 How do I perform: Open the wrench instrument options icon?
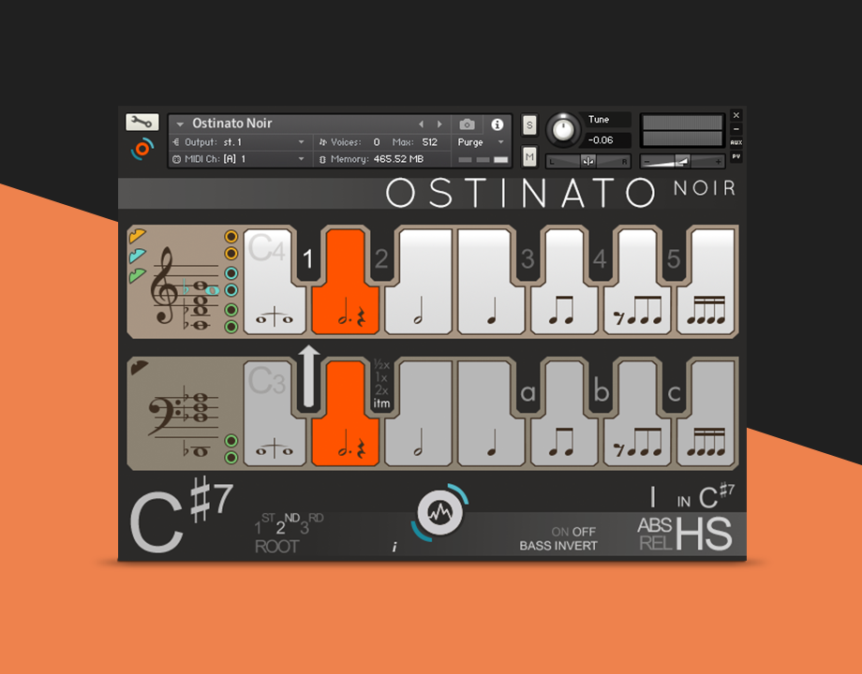click(x=141, y=123)
